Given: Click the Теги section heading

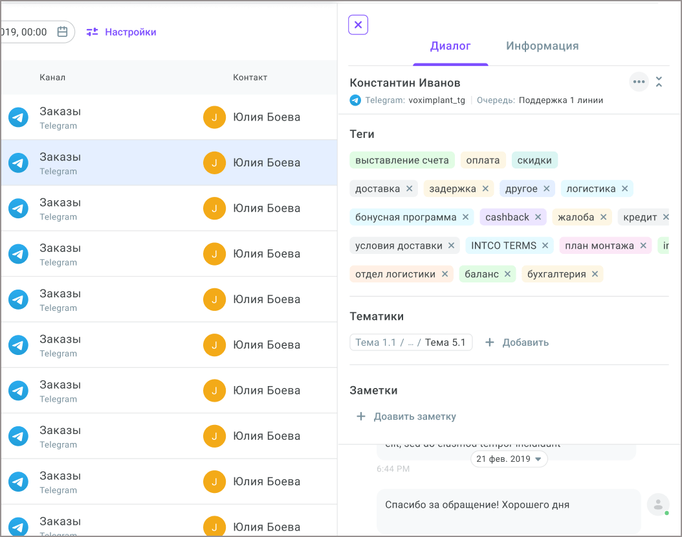Looking at the screenshot, I should (x=362, y=134).
